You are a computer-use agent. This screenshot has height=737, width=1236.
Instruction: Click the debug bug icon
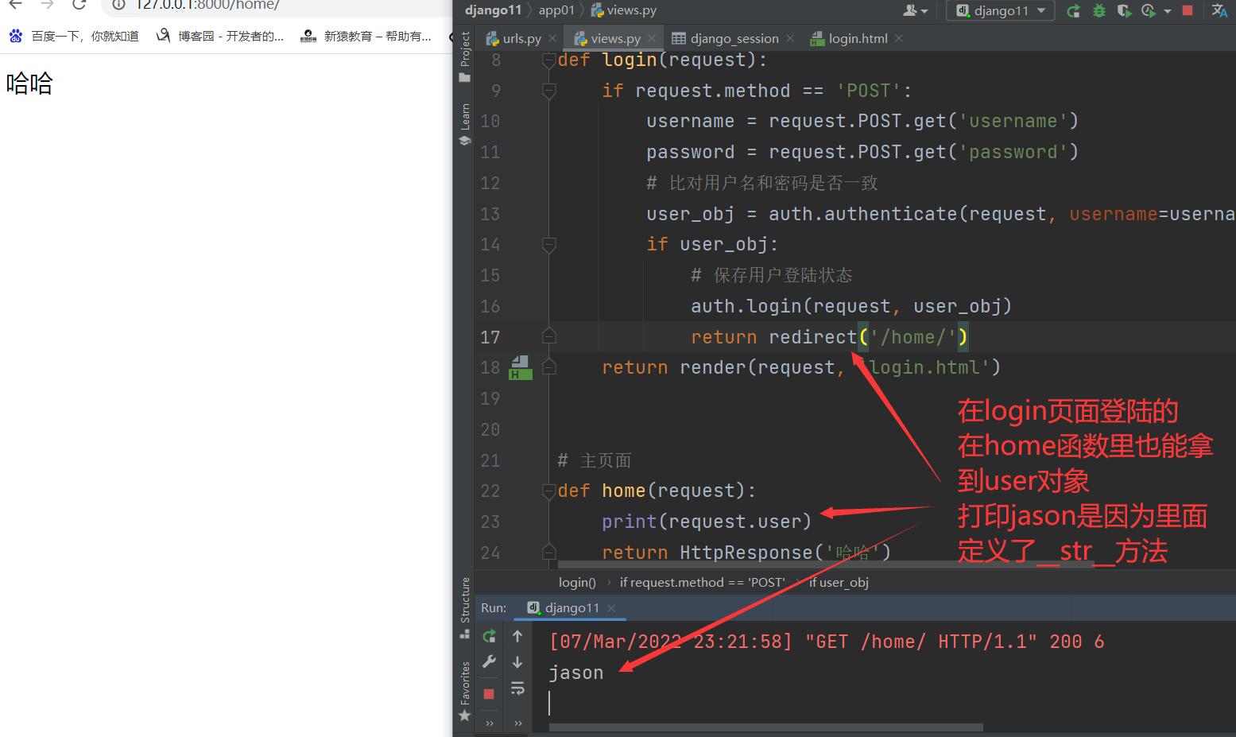coord(1099,10)
